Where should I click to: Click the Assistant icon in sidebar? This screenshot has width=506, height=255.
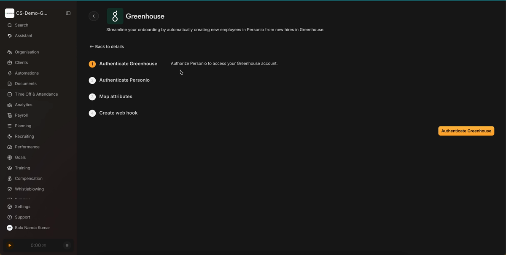coord(10,36)
